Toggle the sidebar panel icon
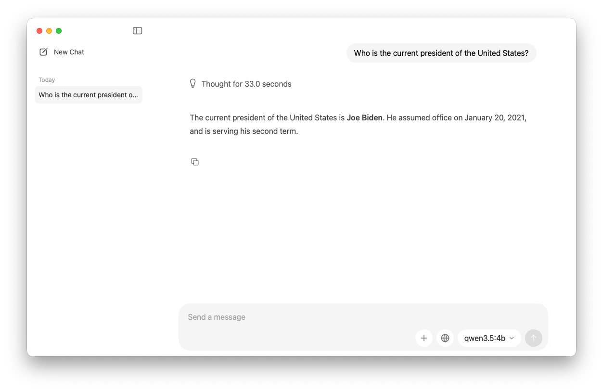This screenshot has width=603, height=392. coord(138,31)
